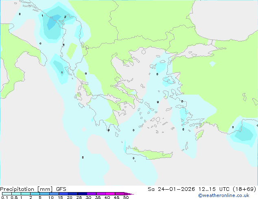Click the 30–35 mm purple legend swatch
The height and width of the screenshot is (199, 258).
point(91,194)
